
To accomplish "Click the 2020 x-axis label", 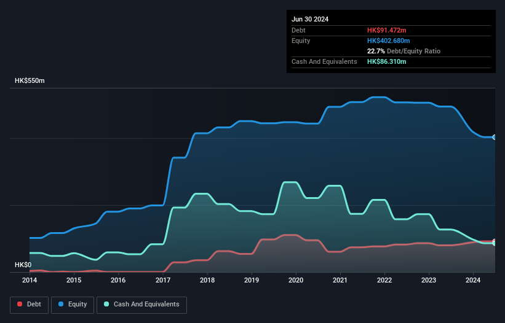I will [296, 280].
